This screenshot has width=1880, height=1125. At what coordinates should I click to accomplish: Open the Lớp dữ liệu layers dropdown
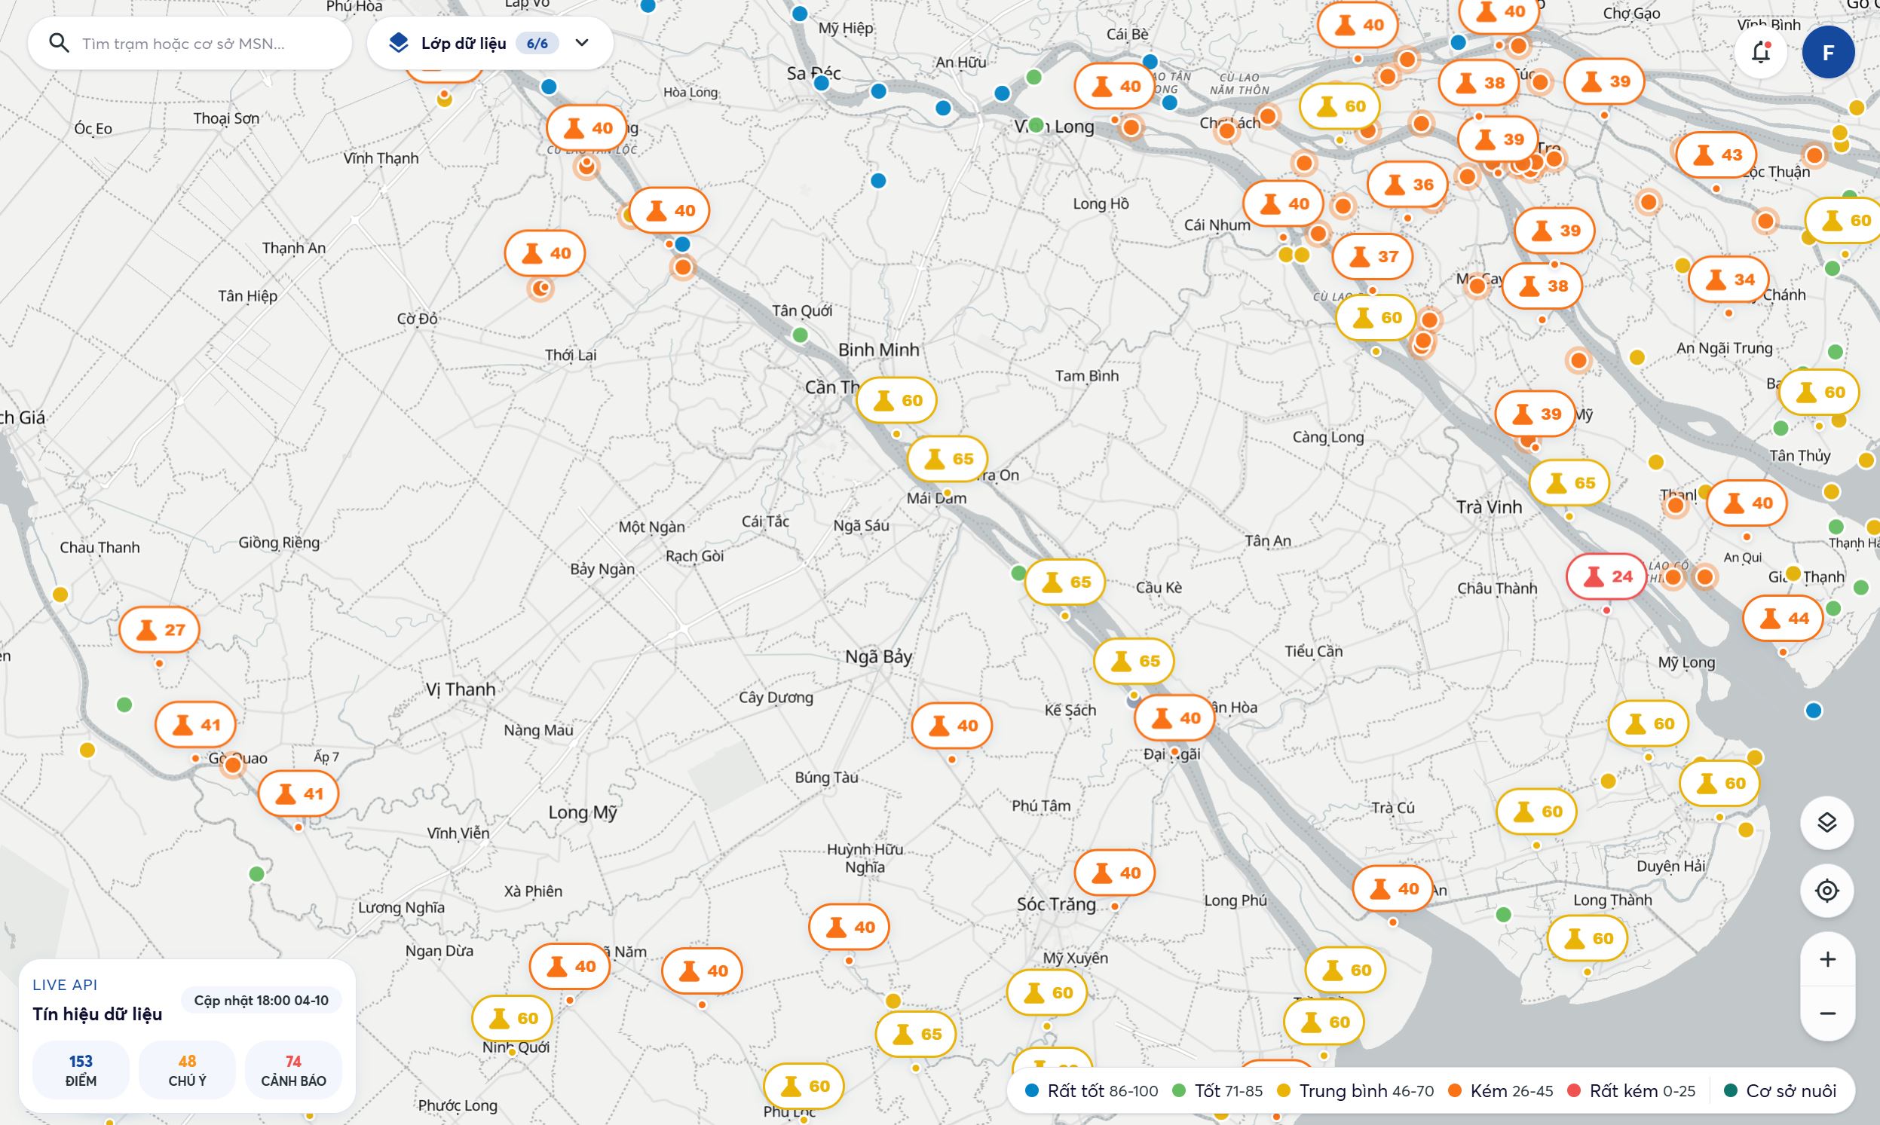click(x=490, y=43)
